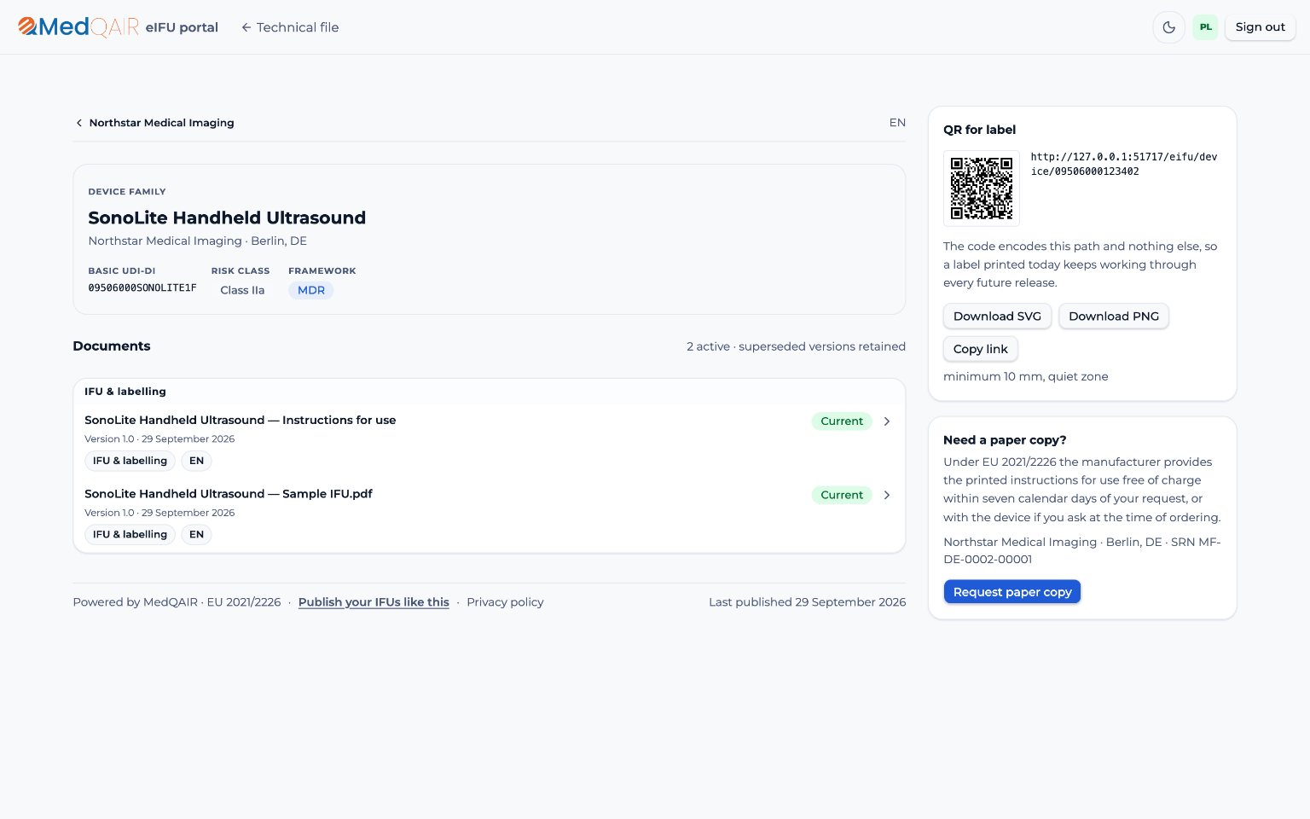Click the QR code image
1310x819 pixels.
[x=982, y=189]
